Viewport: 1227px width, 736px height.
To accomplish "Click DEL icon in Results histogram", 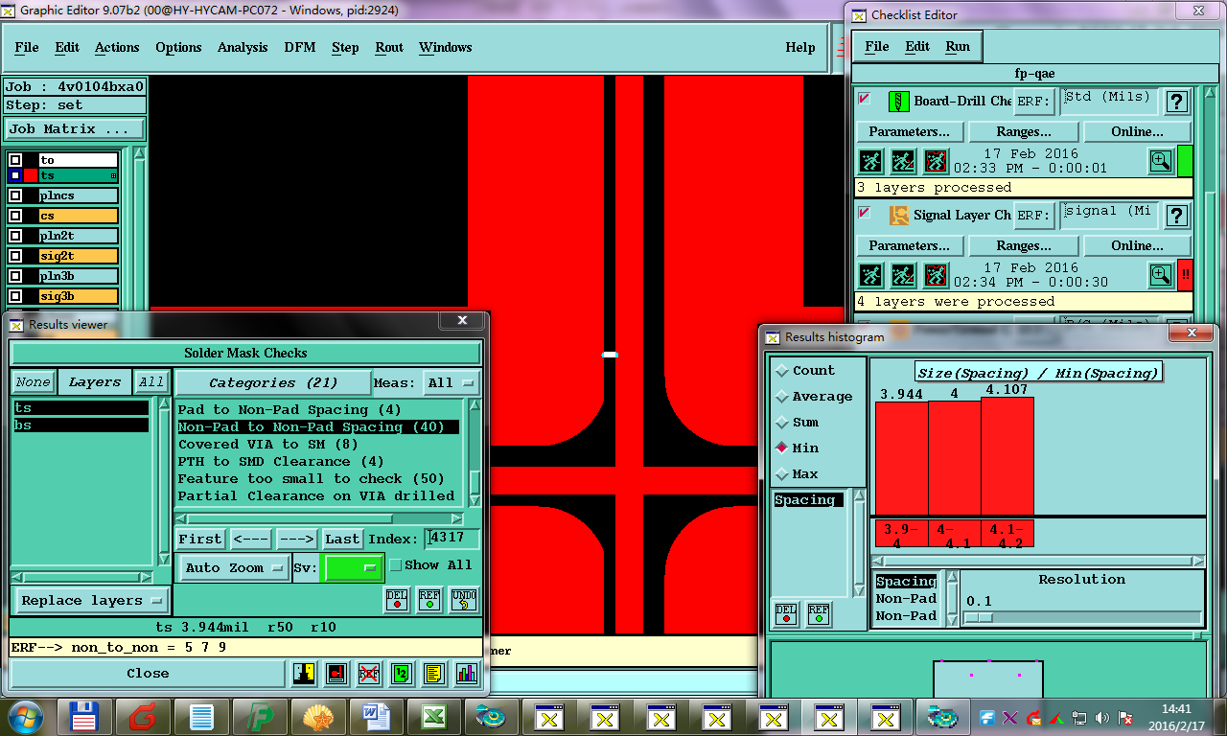I will (785, 612).
